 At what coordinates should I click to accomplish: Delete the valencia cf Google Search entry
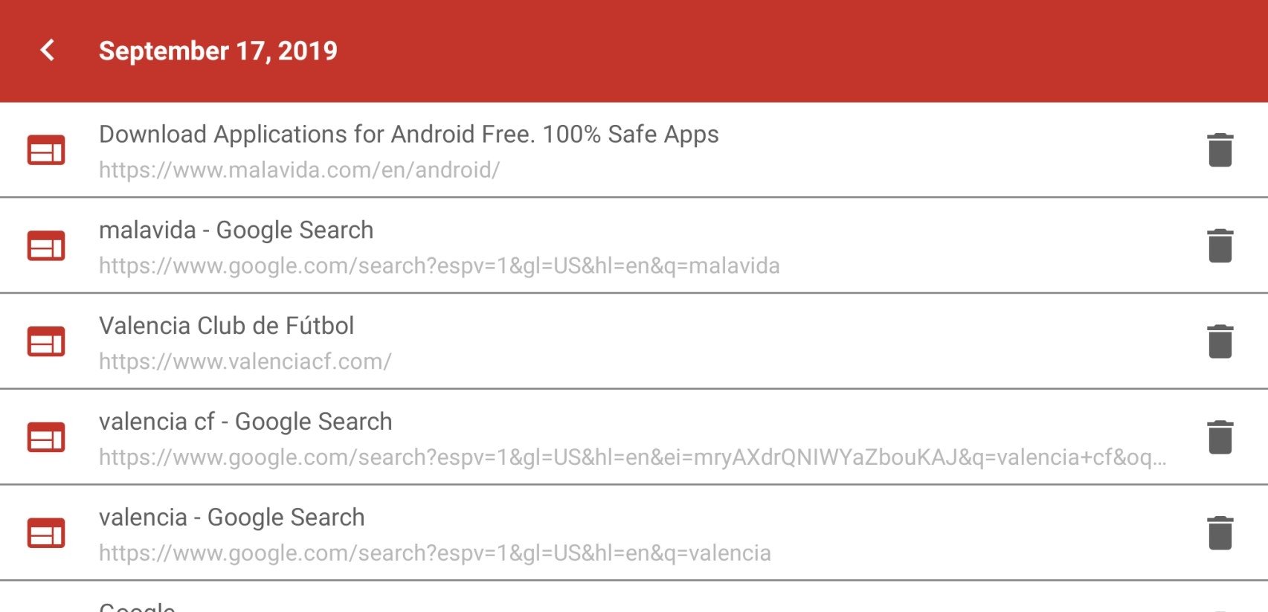1220,437
